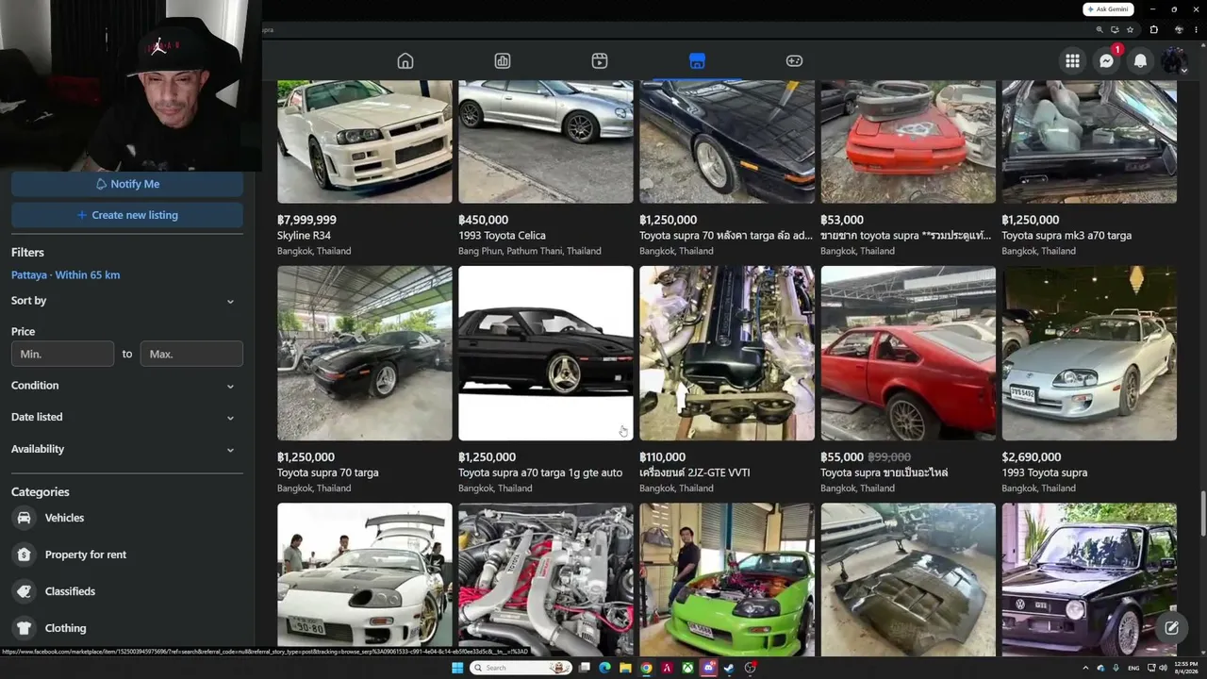Focus the Min. price field
This screenshot has height=679, width=1207.
62,354
